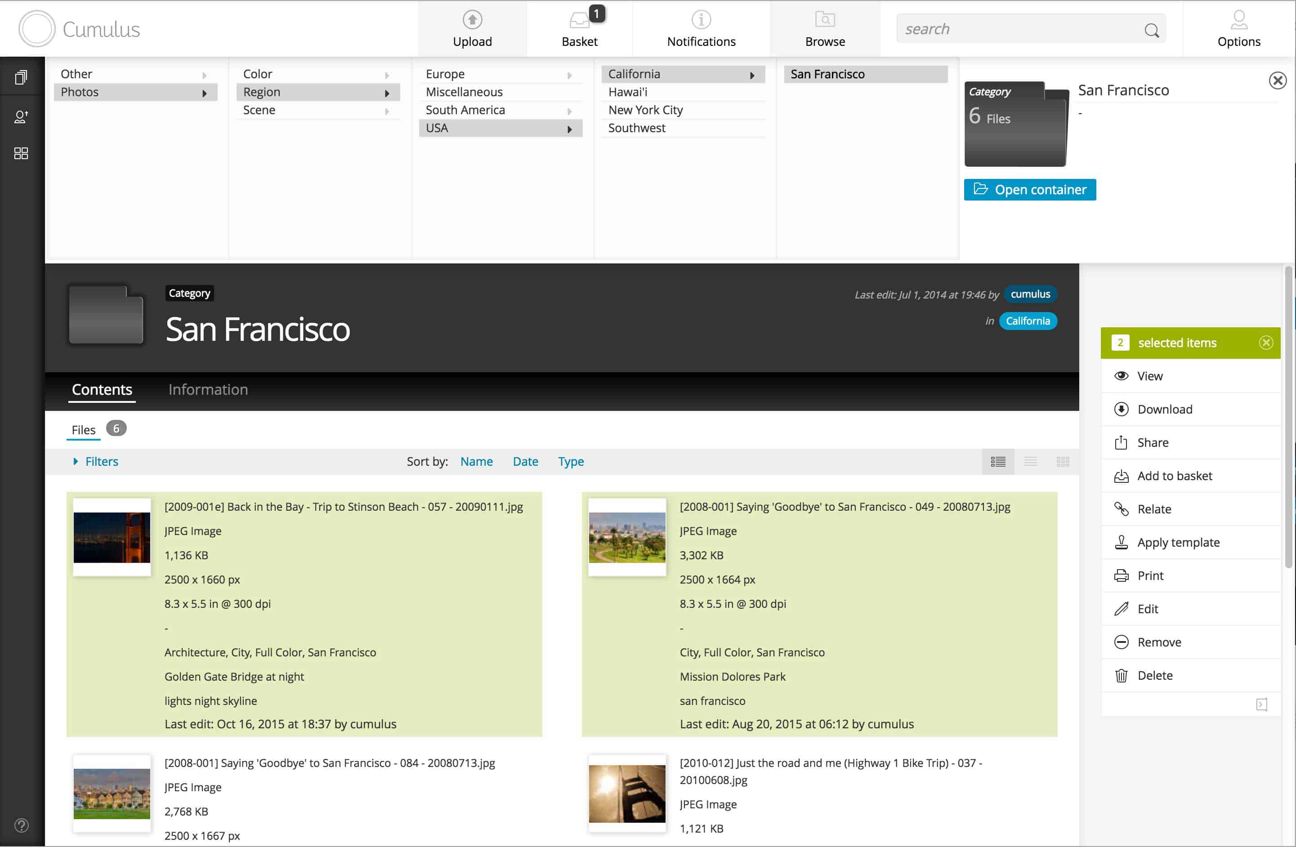Viewport: 1296px width, 847px height.
Task: Select the Files tab showing 6 items
Action: click(83, 429)
